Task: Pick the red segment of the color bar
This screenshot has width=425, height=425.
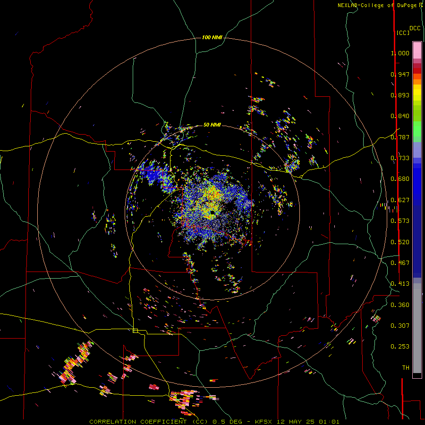Action: pos(417,71)
